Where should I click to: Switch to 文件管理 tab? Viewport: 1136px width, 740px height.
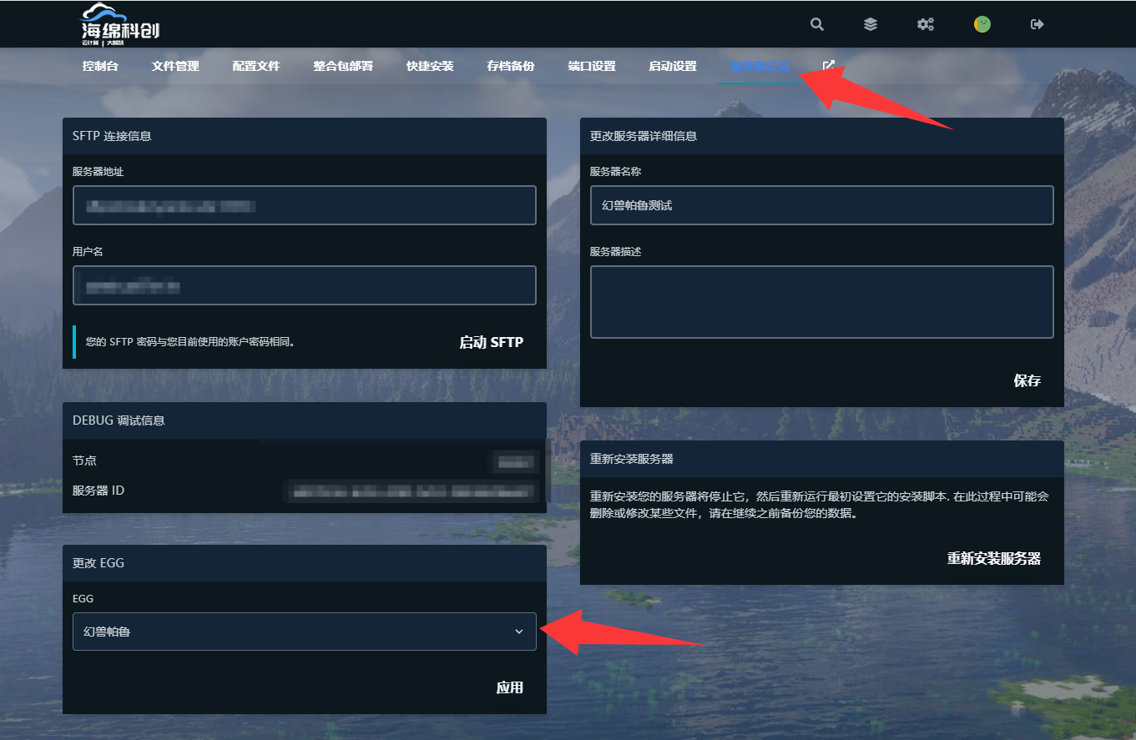(175, 66)
